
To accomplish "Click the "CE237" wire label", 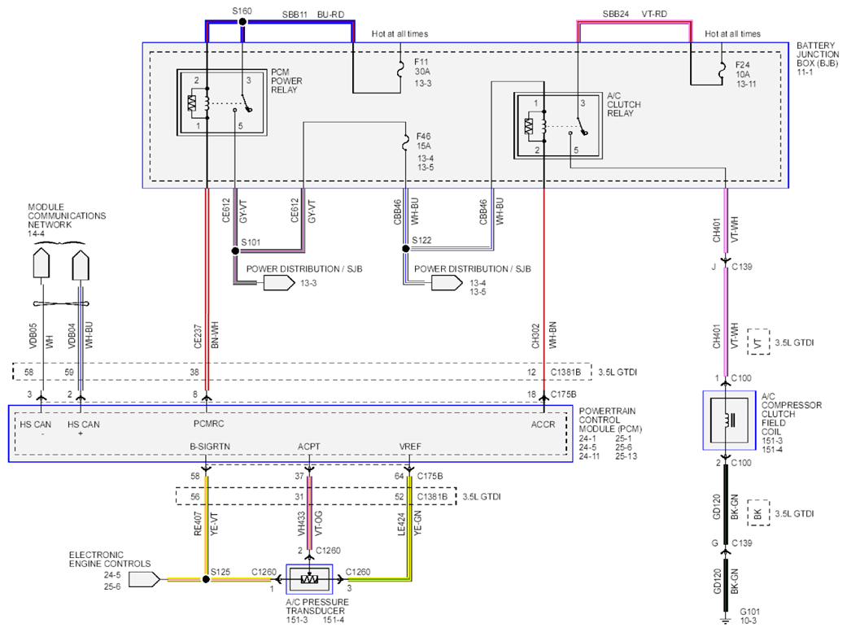I will coord(198,336).
